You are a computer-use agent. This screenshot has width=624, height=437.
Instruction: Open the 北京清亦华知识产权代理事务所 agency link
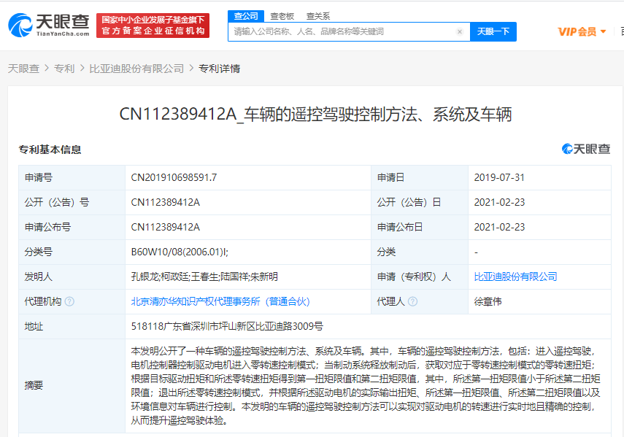point(220,301)
